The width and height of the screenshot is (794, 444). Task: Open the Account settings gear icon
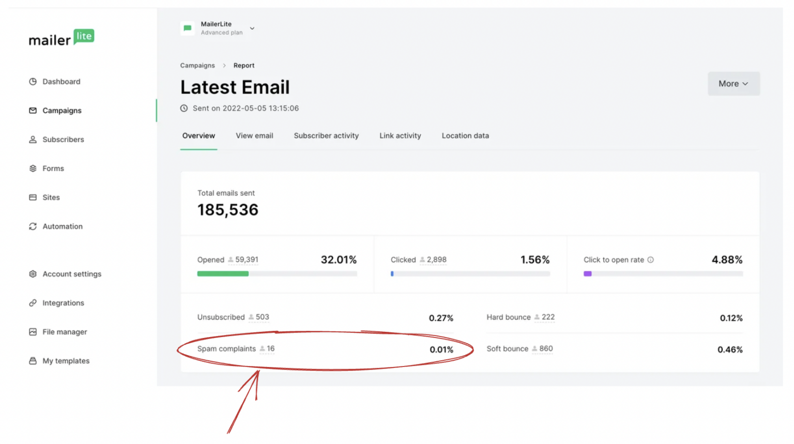(x=32, y=274)
